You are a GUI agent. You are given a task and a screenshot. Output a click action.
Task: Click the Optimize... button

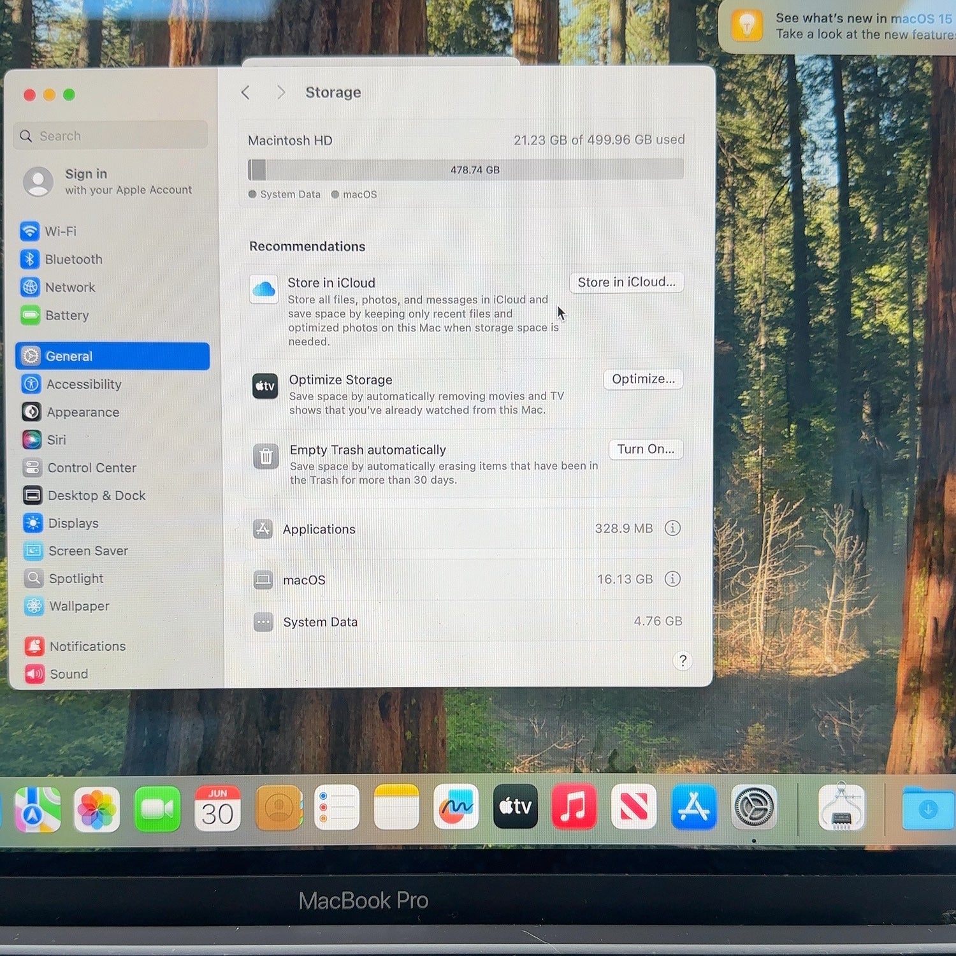pyautogui.click(x=643, y=379)
